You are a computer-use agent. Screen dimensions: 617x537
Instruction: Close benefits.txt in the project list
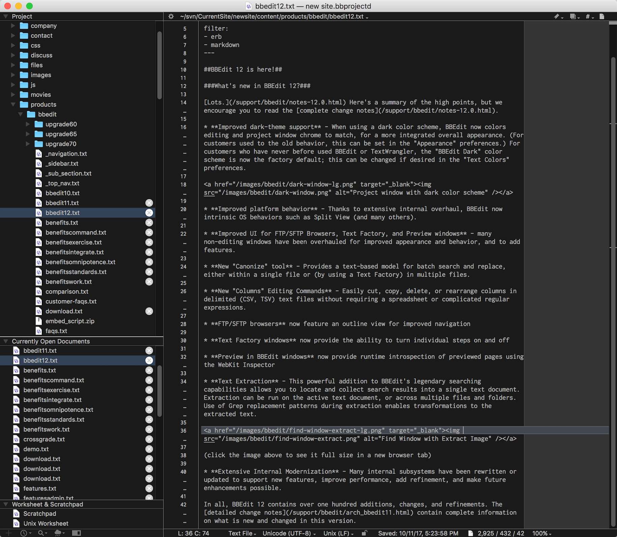(x=149, y=223)
